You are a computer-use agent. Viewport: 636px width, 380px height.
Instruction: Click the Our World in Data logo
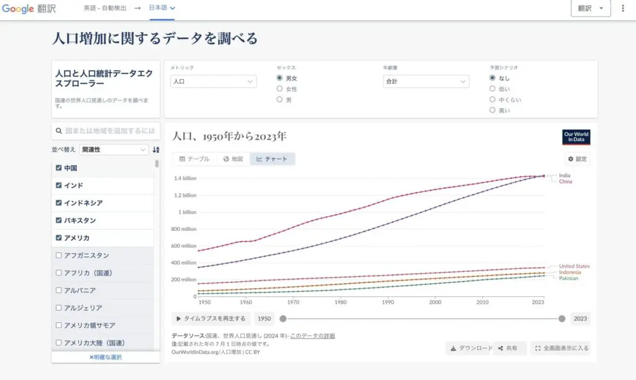point(576,137)
